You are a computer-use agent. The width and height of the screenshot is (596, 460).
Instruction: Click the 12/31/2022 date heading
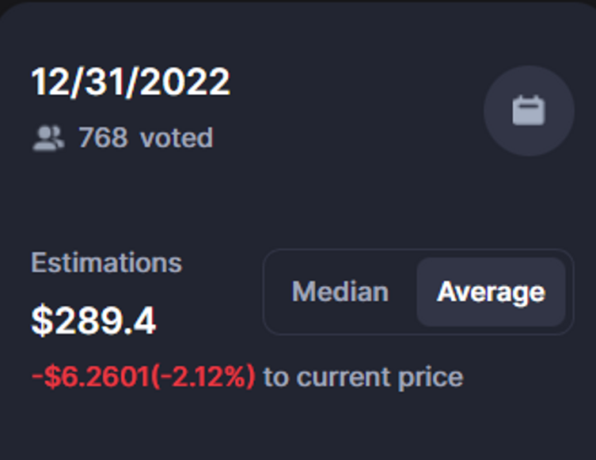[x=131, y=81]
